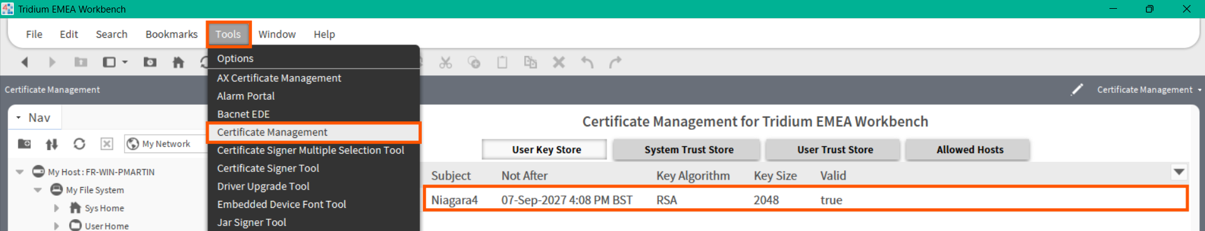Choose Certificate Management from Tools menu
The width and height of the screenshot is (1205, 231).
pyautogui.click(x=314, y=132)
